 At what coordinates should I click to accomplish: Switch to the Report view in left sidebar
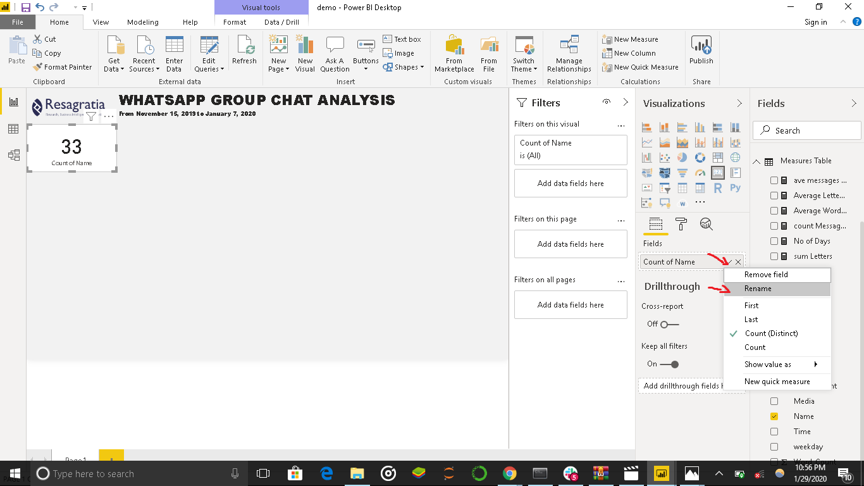13,103
